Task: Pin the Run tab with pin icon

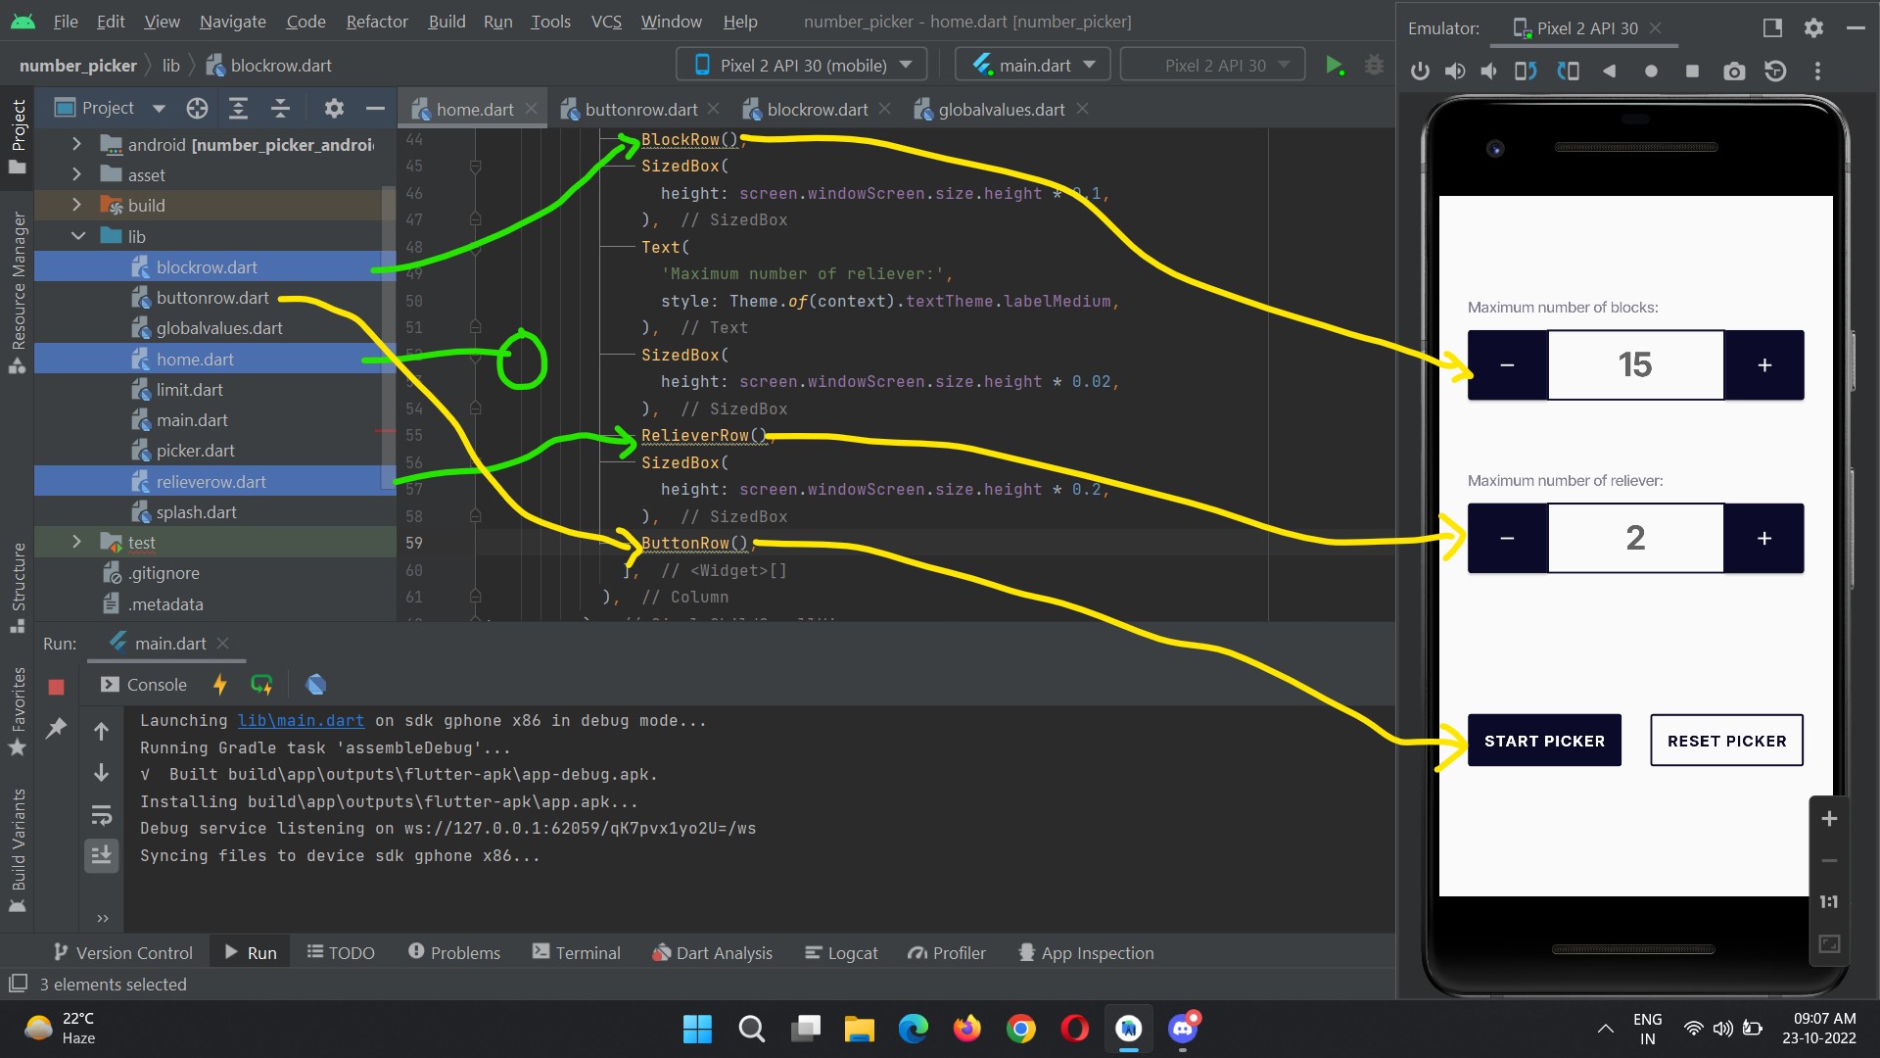Action: [x=56, y=728]
